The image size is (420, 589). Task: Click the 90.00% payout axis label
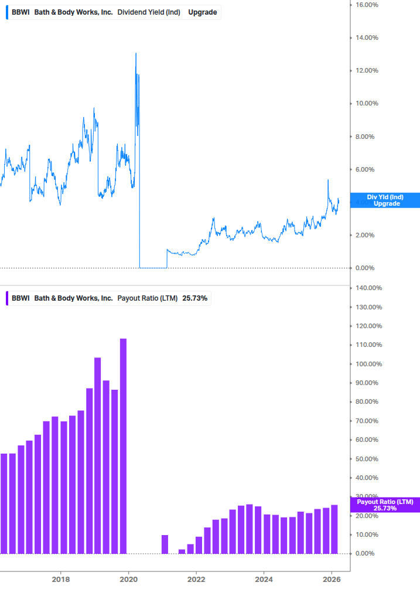(367, 383)
